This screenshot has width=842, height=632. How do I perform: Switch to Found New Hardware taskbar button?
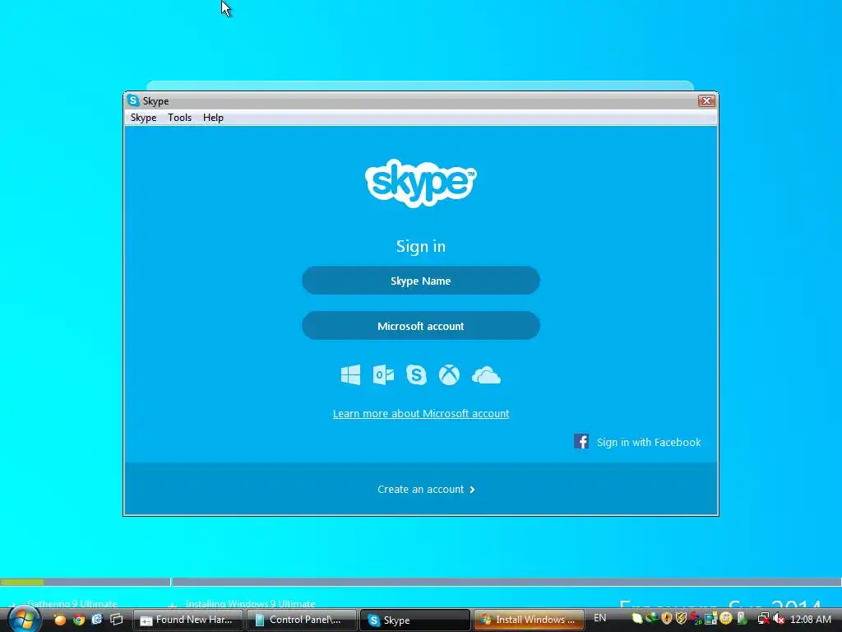coord(188,620)
